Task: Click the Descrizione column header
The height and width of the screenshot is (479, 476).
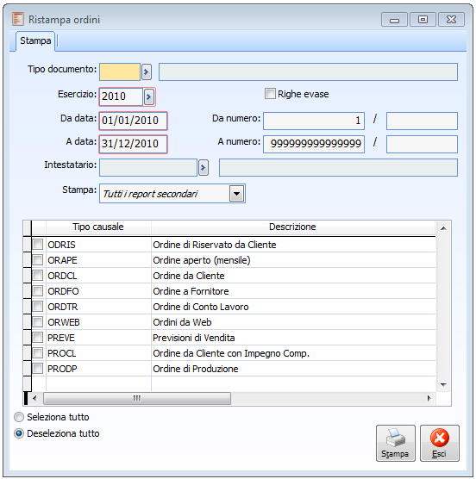Action: [x=292, y=227]
